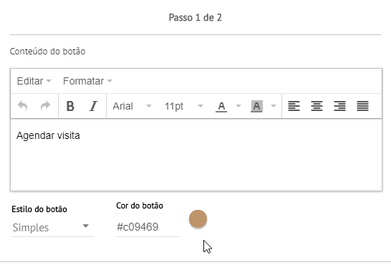This screenshot has height=275, width=391.
Task: Apply bold formatting
Action: point(70,106)
